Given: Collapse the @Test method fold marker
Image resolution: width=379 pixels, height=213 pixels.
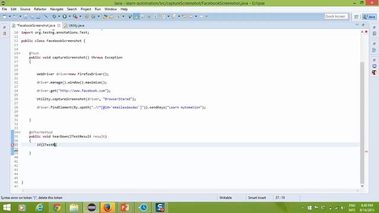Looking at the screenshot, I should tap(20, 53).
